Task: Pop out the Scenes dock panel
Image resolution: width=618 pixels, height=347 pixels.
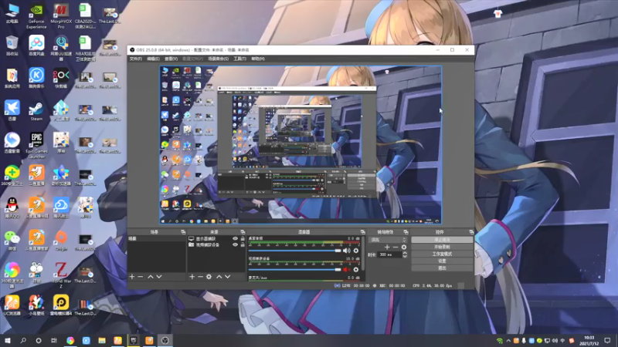Action: (x=183, y=232)
